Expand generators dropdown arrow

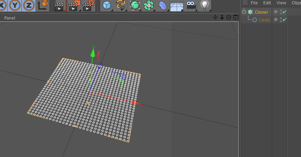pyautogui.click(x=140, y=10)
